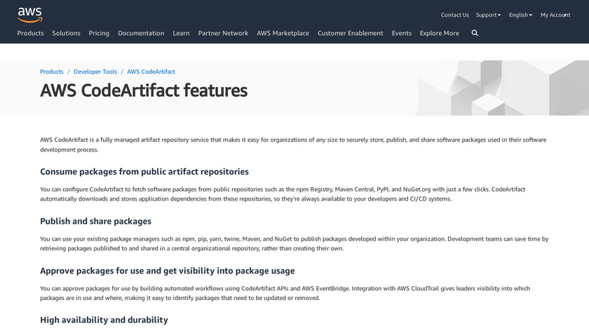Expand the Support dropdown
The height and width of the screenshot is (331, 589).
tap(488, 15)
